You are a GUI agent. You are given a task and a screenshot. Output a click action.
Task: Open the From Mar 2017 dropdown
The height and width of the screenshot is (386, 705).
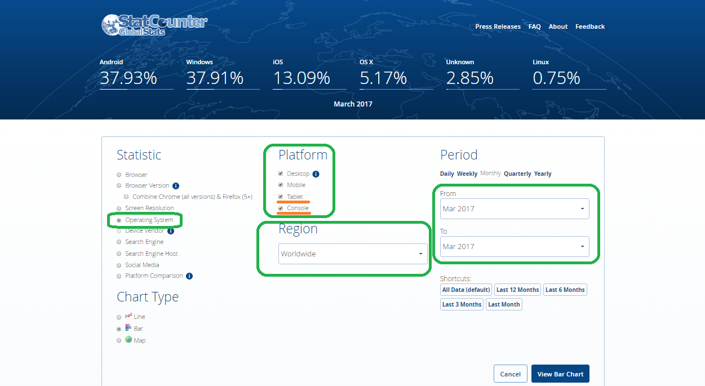click(515, 208)
